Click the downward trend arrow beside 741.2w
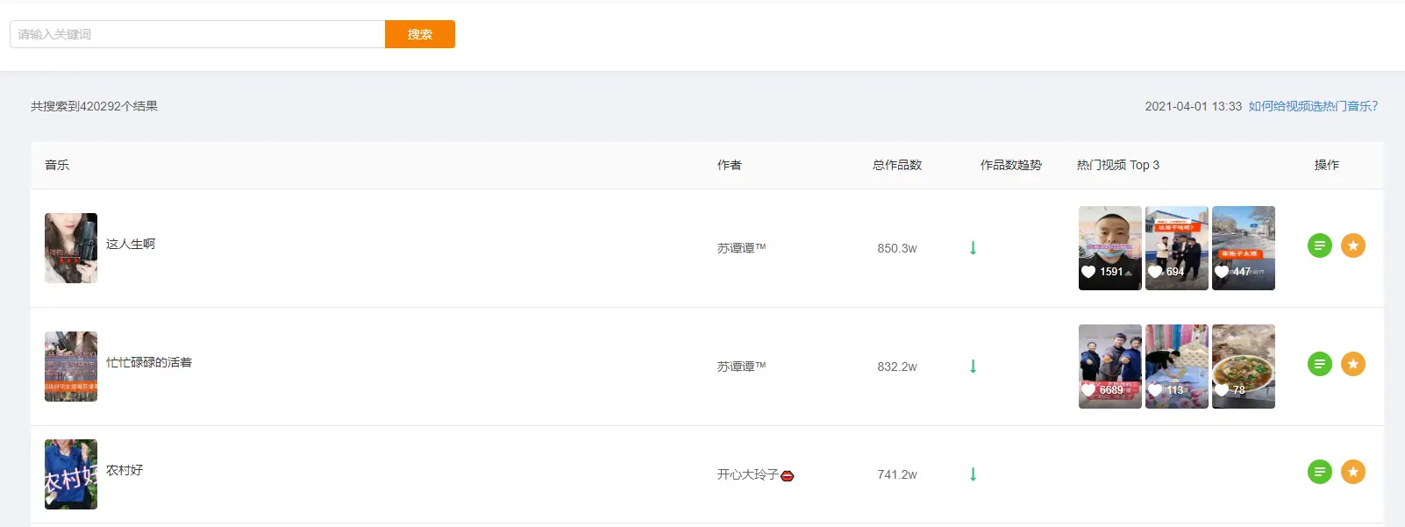Image resolution: width=1405 pixels, height=527 pixels. [x=973, y=474]
